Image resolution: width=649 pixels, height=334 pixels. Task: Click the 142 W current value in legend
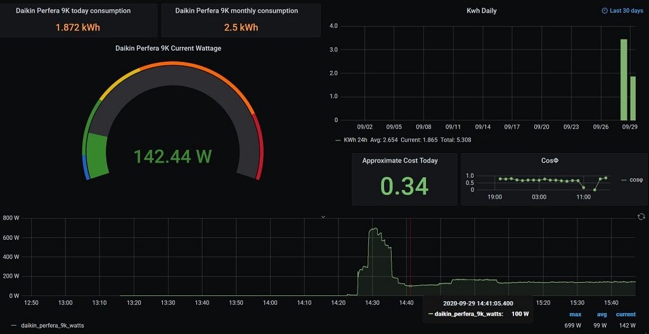tap(627, 326)
